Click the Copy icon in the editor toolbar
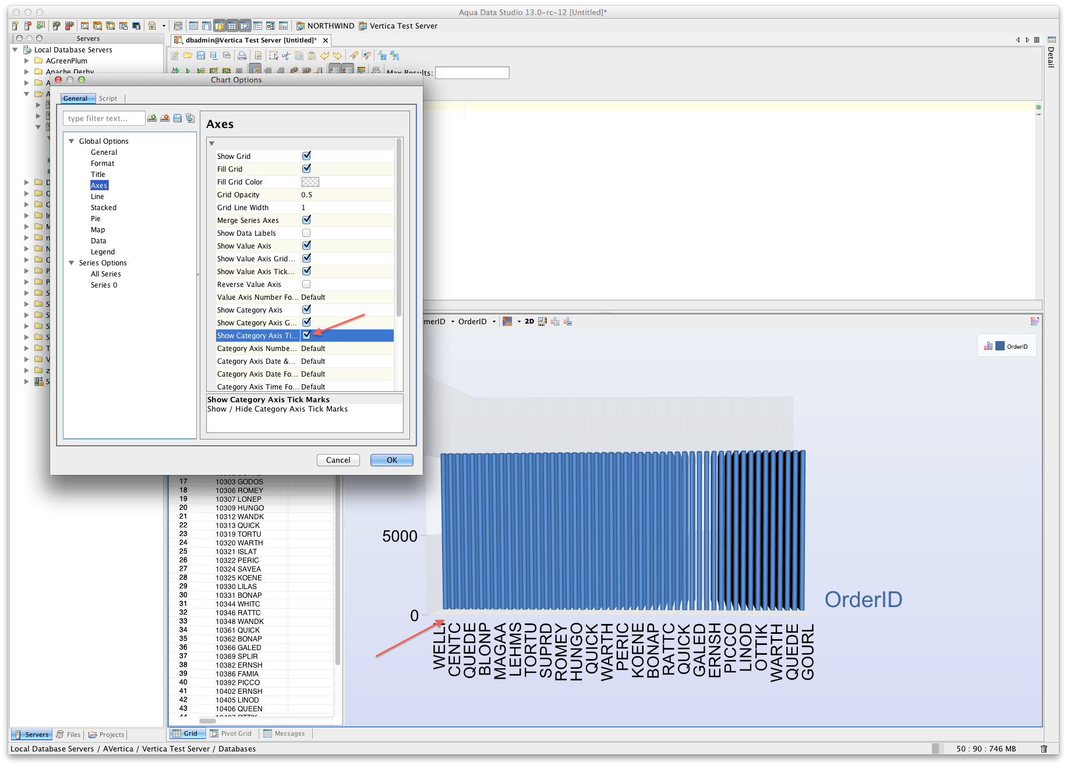Viewport: 1067px width, 766px height. [x=299, y=56]
